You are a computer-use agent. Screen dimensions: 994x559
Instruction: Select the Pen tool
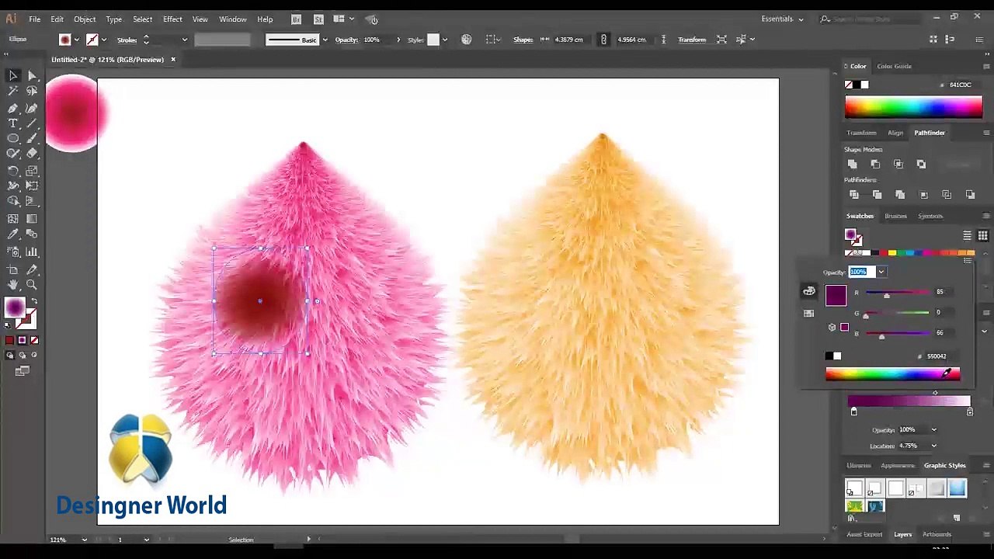(x=13, y=108)
